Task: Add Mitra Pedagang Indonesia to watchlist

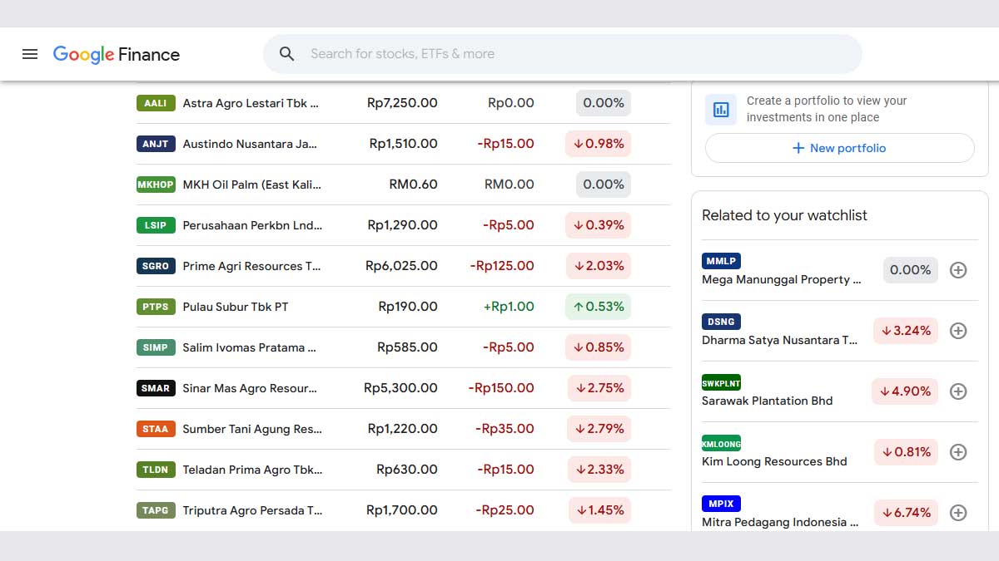Action: [x=958, y=513]
